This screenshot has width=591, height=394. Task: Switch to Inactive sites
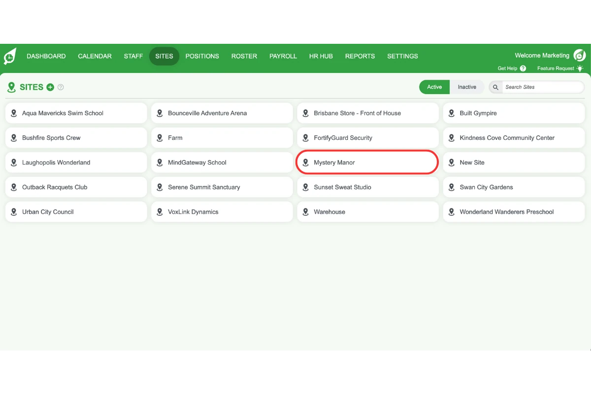[467, 87]
